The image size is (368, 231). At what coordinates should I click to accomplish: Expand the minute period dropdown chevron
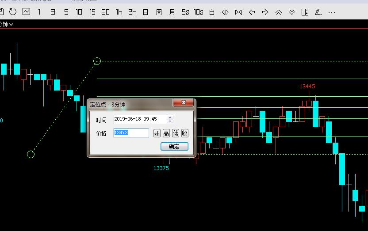[11, 24]
